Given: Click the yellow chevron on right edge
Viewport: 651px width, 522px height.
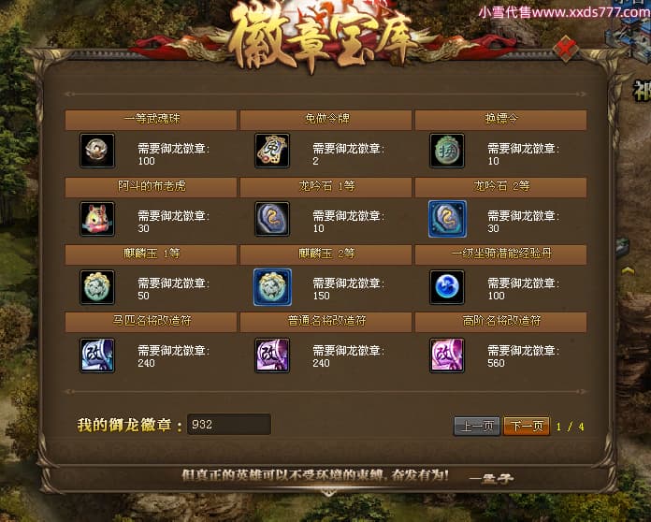Looking at the screenshot, I should [628, 271].
